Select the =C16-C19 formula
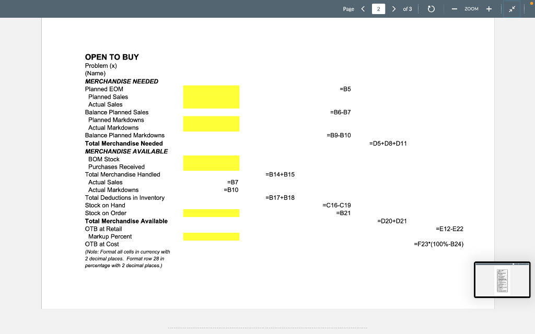The width and height of the screenshot is (535, 334). (337, 205)
